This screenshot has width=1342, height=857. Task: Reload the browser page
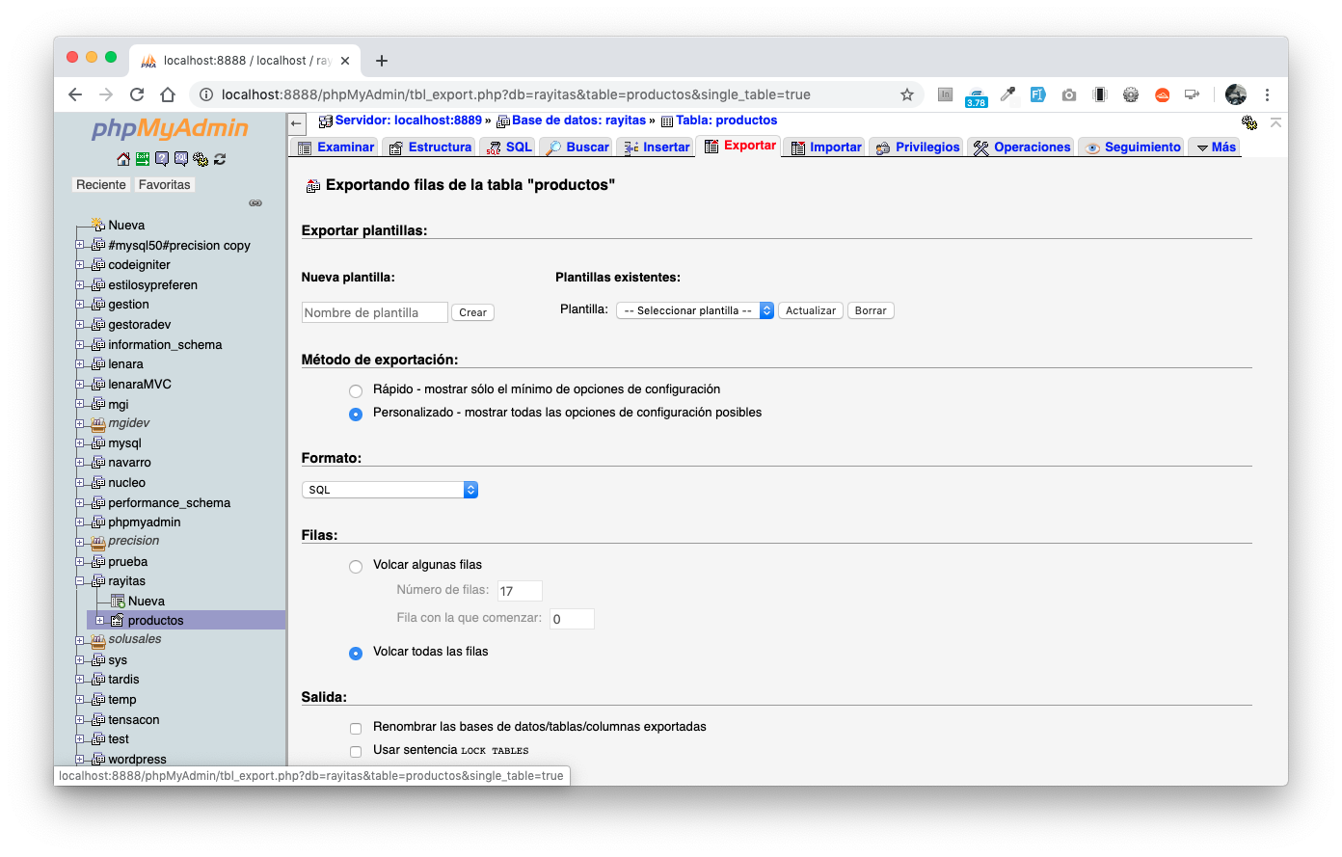pos(137,94)
